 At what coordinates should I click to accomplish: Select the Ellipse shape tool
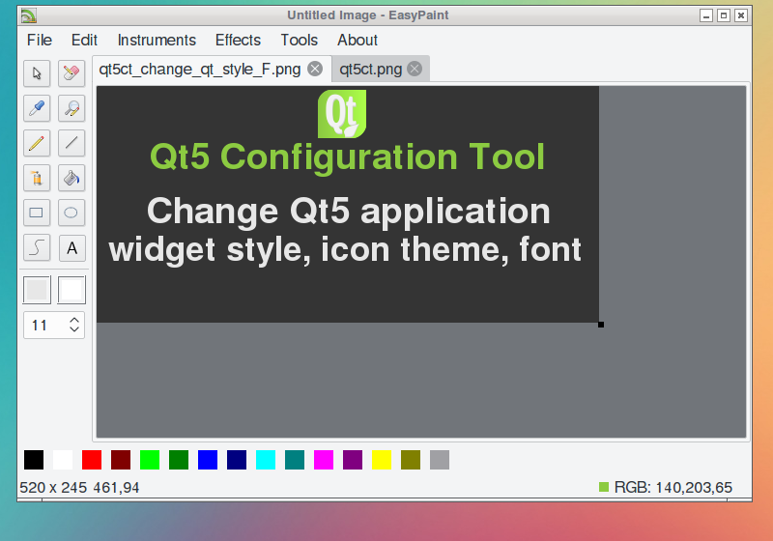pyautogui.click(x=72, y=213)
